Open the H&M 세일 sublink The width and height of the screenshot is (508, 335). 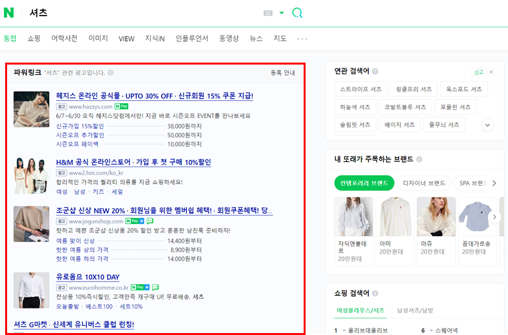click(117, 192)
